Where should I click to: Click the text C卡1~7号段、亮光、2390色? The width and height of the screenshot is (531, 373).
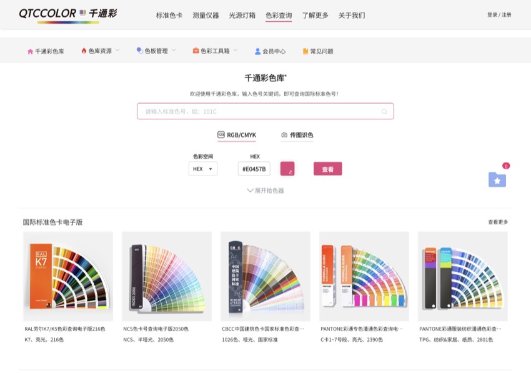[x=352, y=339]
